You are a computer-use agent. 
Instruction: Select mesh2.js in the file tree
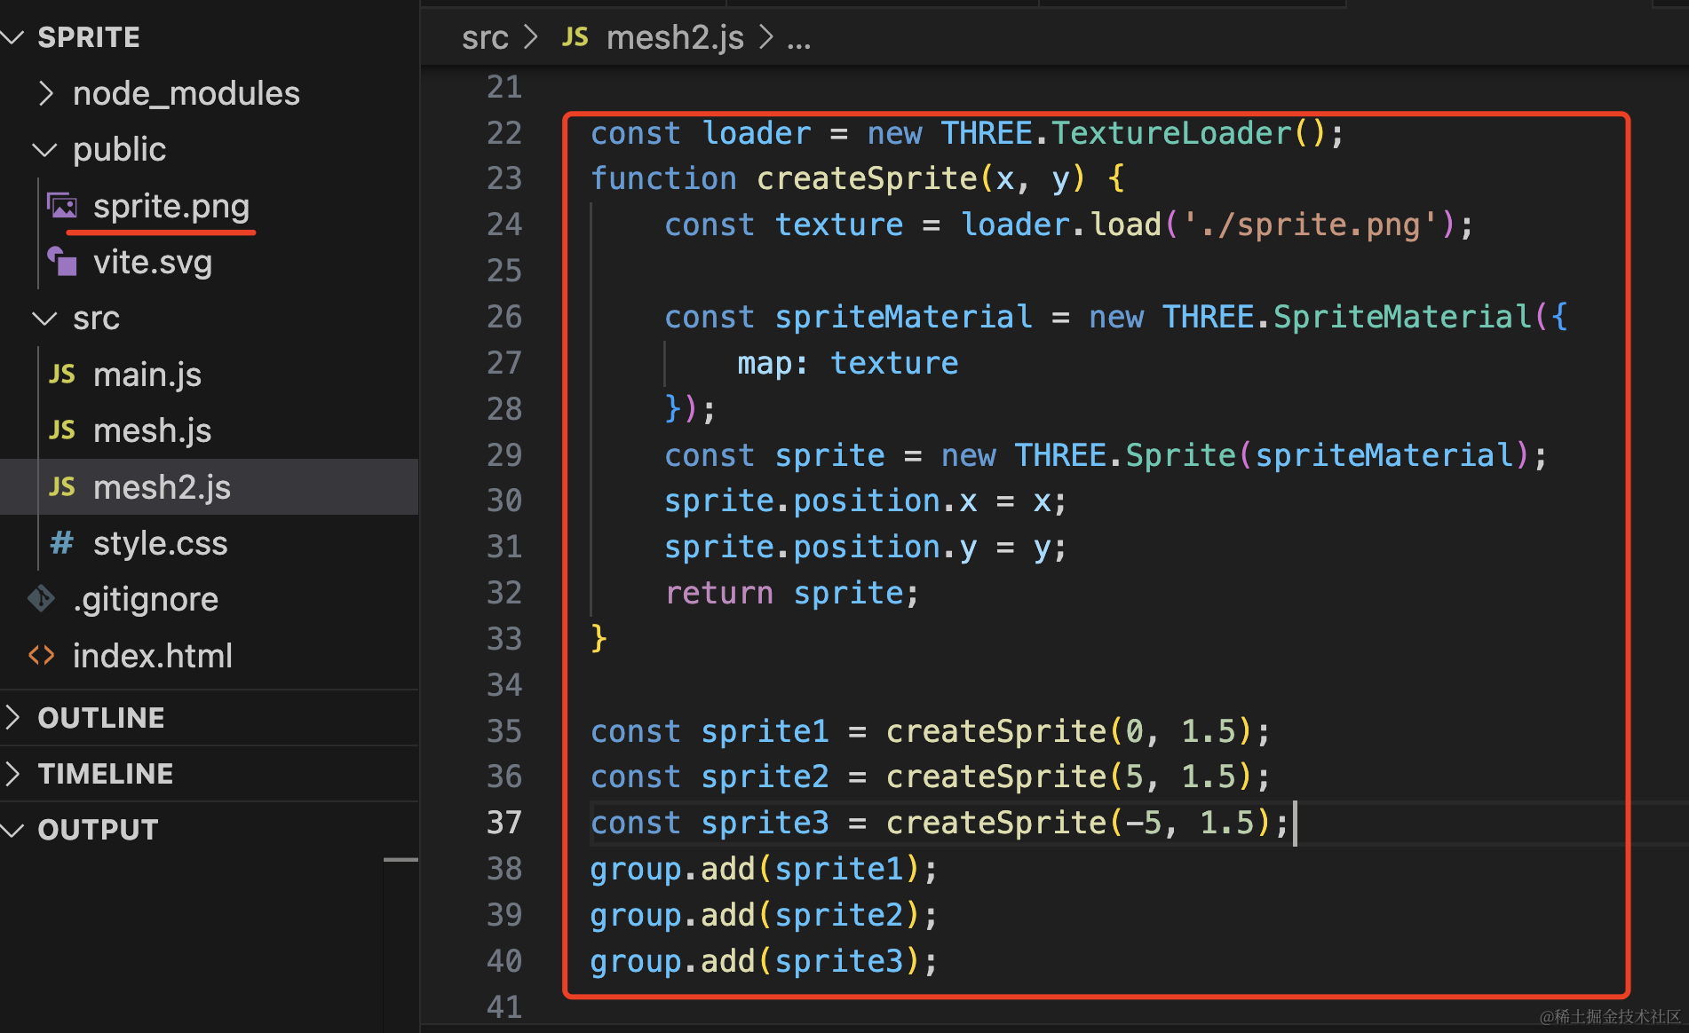(162, 486)
